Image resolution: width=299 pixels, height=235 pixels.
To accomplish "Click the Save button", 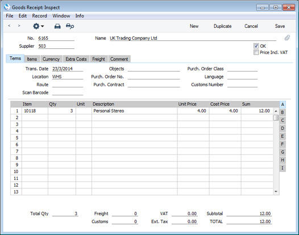I will [280, 26].
